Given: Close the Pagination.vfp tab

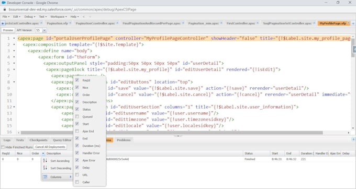Looking at the screenshot, I should pyautogui.click(x=70, y=23).
